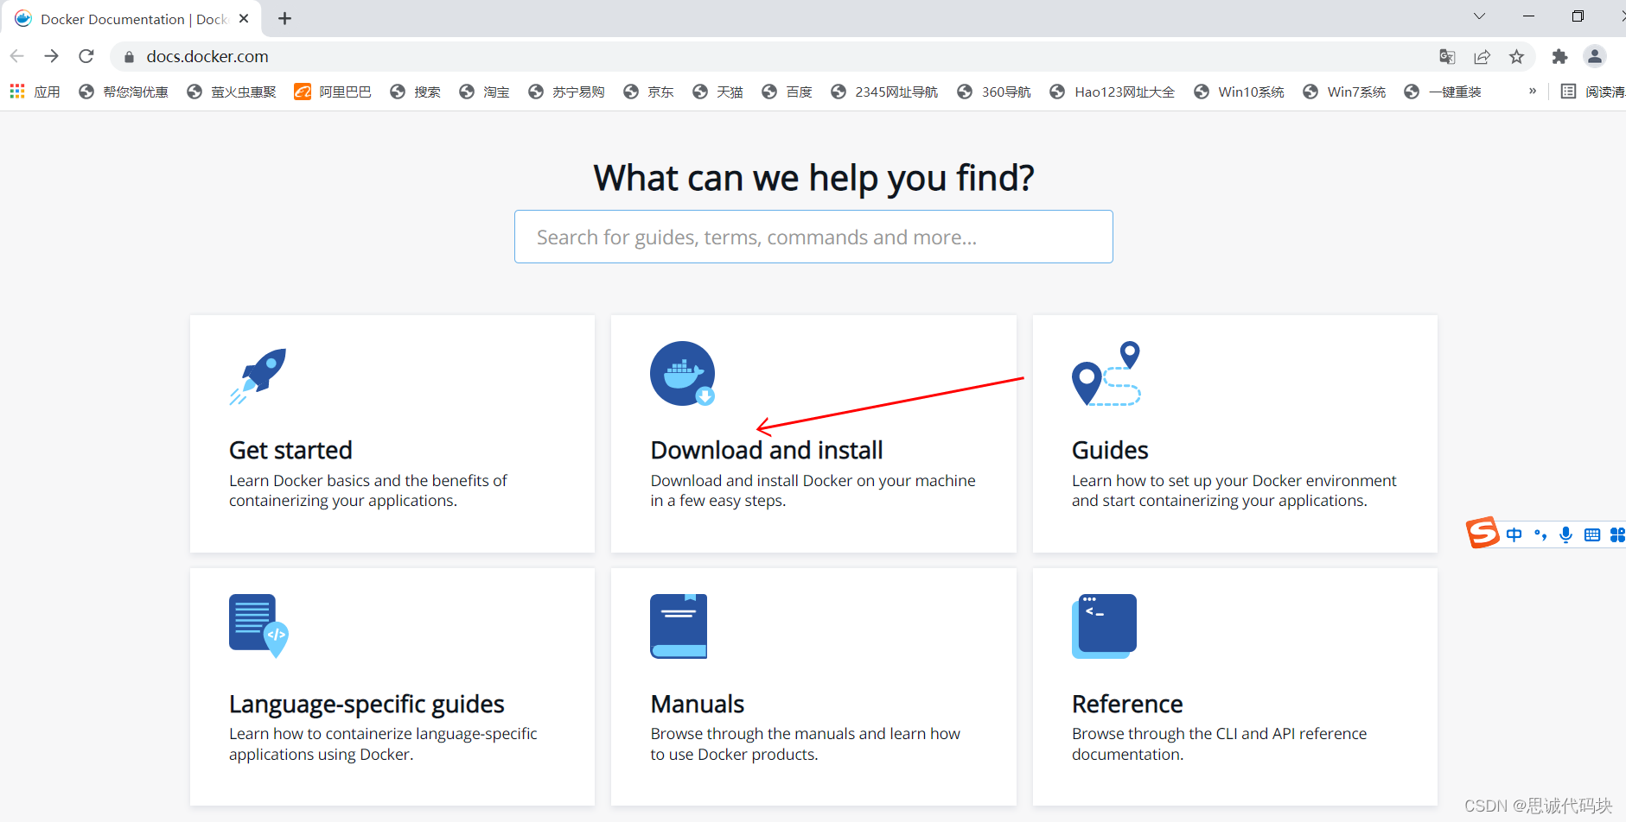Focus the documentation search input field
Image resolution: width=1626 pixels, height=822 pixels.
click(x=813, y=237)
